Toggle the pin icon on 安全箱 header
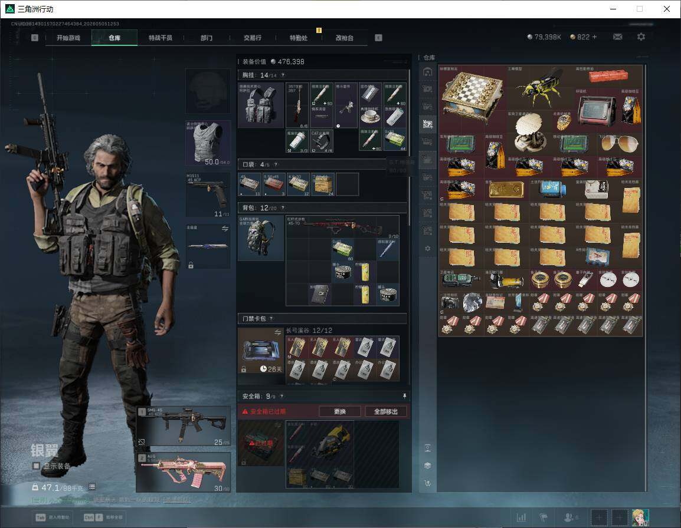This screenshot has width=681, height=528. [404, 395]
